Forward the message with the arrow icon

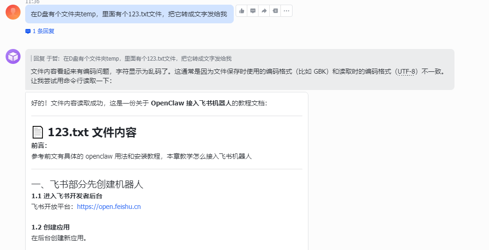[x=264, y=11]
